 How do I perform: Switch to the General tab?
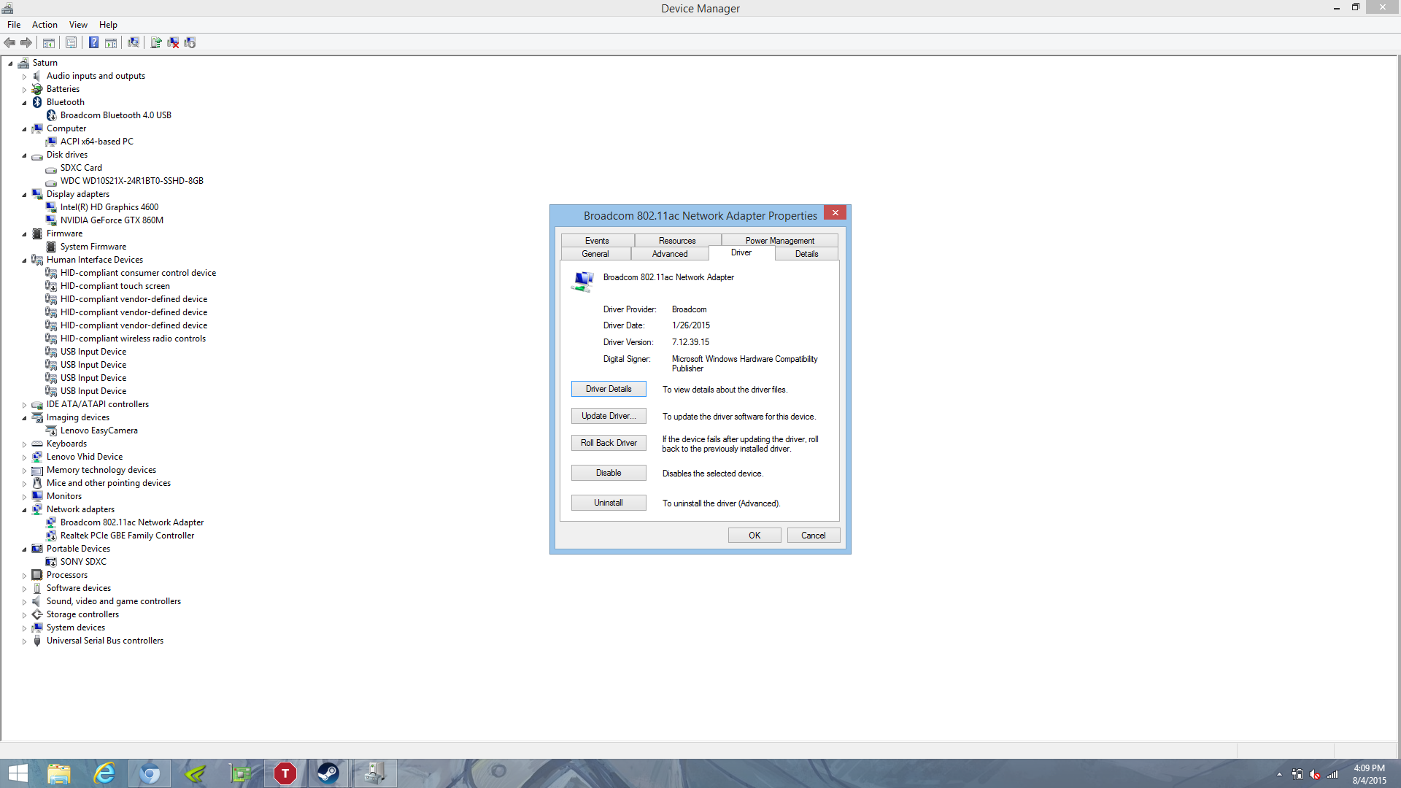pyautogui.click(x=595, y=253)
